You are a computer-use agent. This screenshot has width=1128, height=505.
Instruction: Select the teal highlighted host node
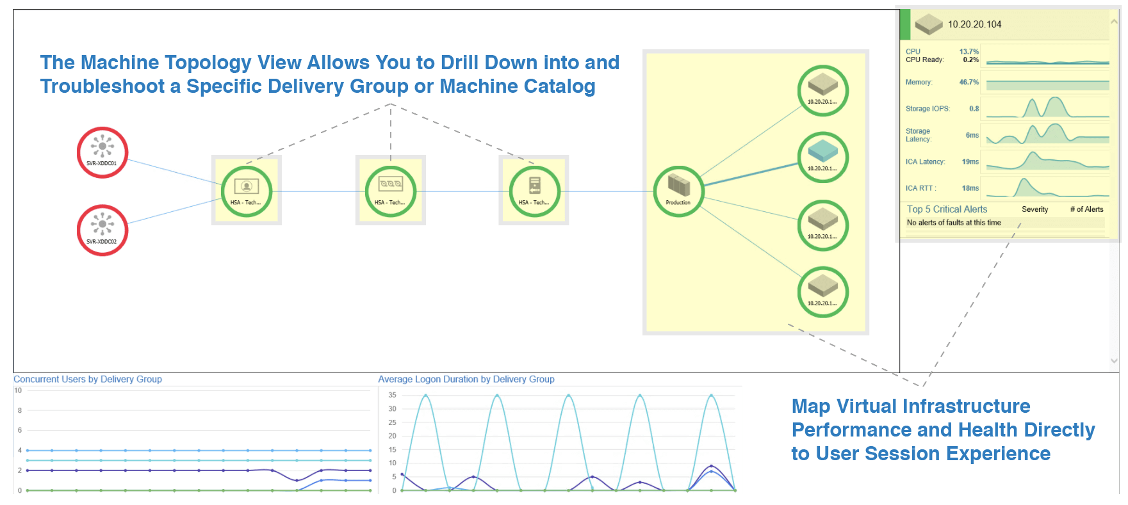[x=823, y=157]
